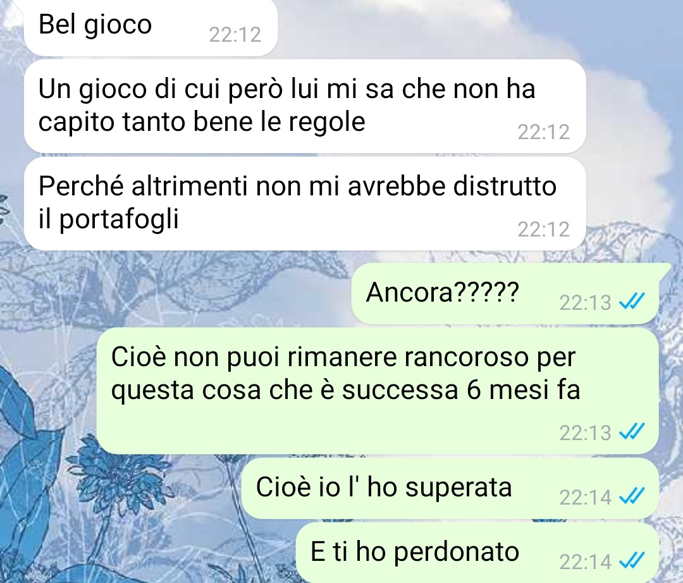This screenshot has width=683, height=583.
Task: Tap timestamp 22:12 under "le regole" message
Action: pos(543,132)
